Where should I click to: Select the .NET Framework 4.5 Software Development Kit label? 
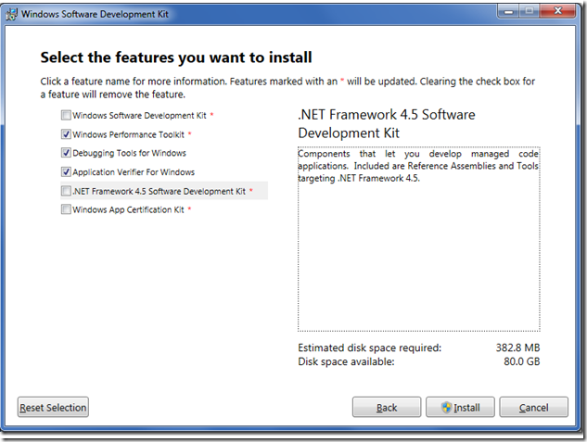tap(160, 192)
